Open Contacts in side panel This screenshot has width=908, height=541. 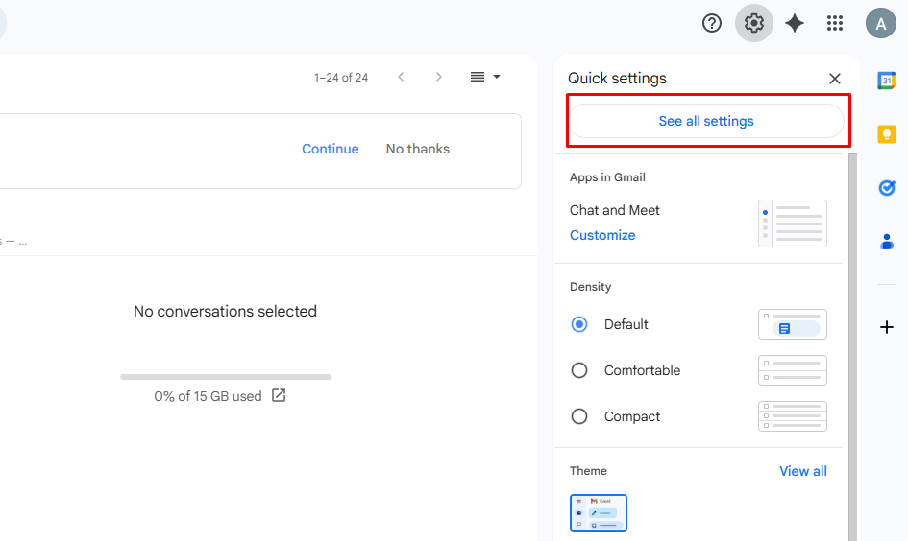tap(887, 242)
